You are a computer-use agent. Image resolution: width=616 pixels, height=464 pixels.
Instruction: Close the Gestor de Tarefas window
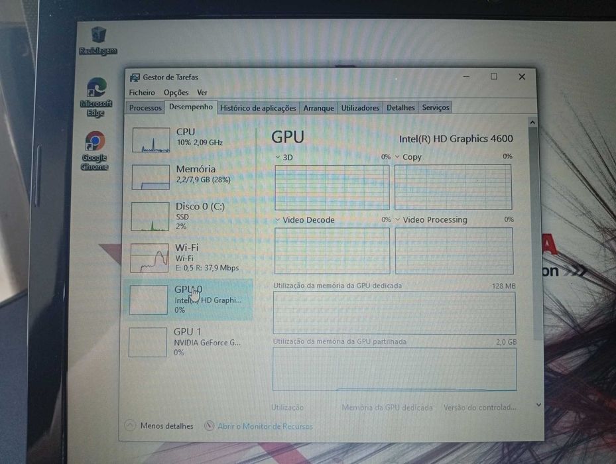(522, 77)
